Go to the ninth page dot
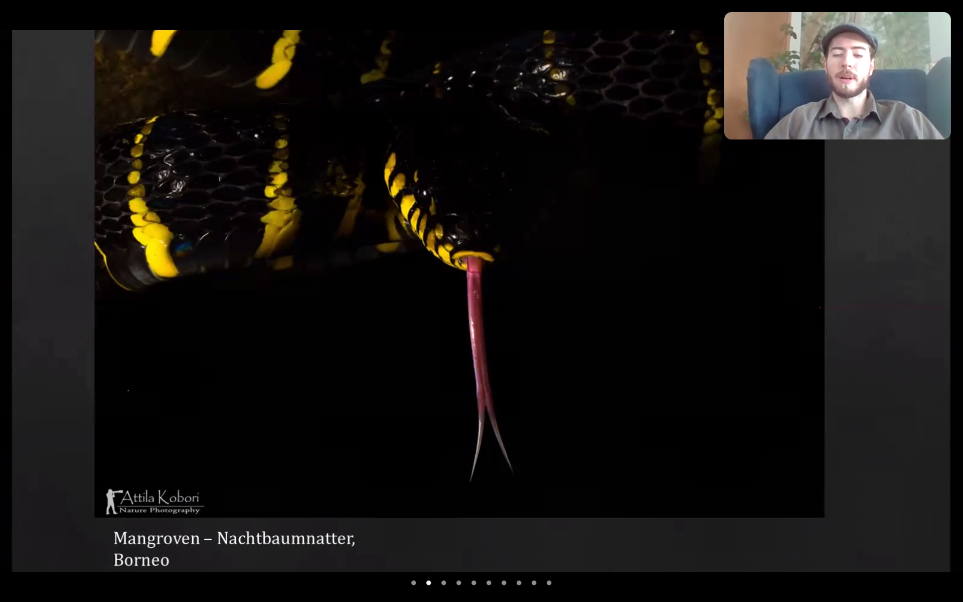 coord(534,583)
